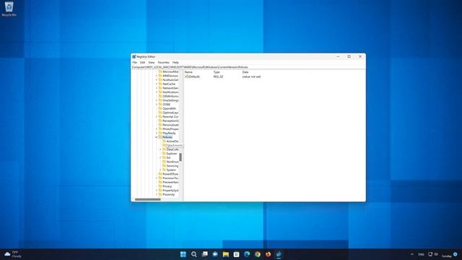Click the tree pane horizontal scrollbar thumb

(x=147, y=199)
